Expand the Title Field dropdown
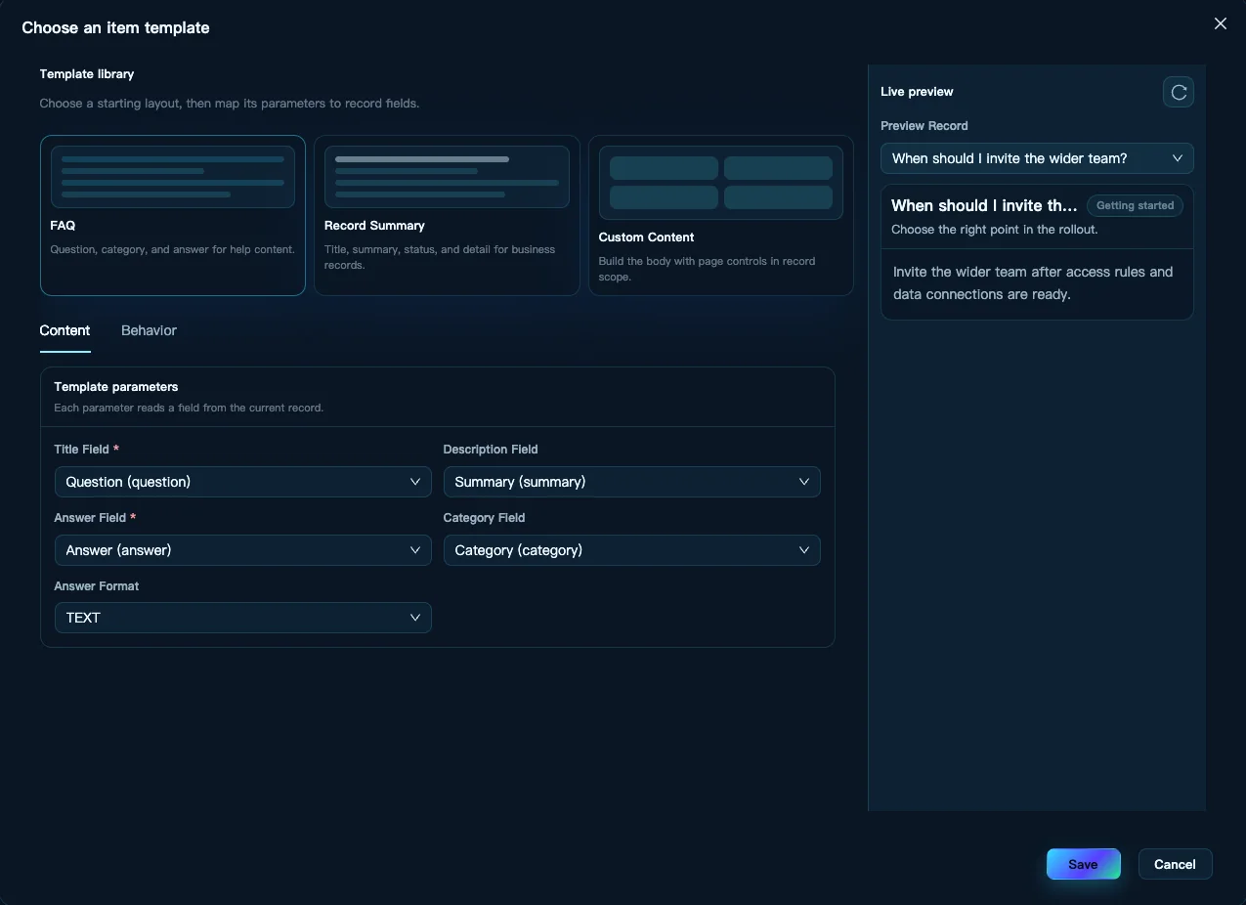Image resolution: width=1246 pixels, height=905 pixels. [243, 482]
